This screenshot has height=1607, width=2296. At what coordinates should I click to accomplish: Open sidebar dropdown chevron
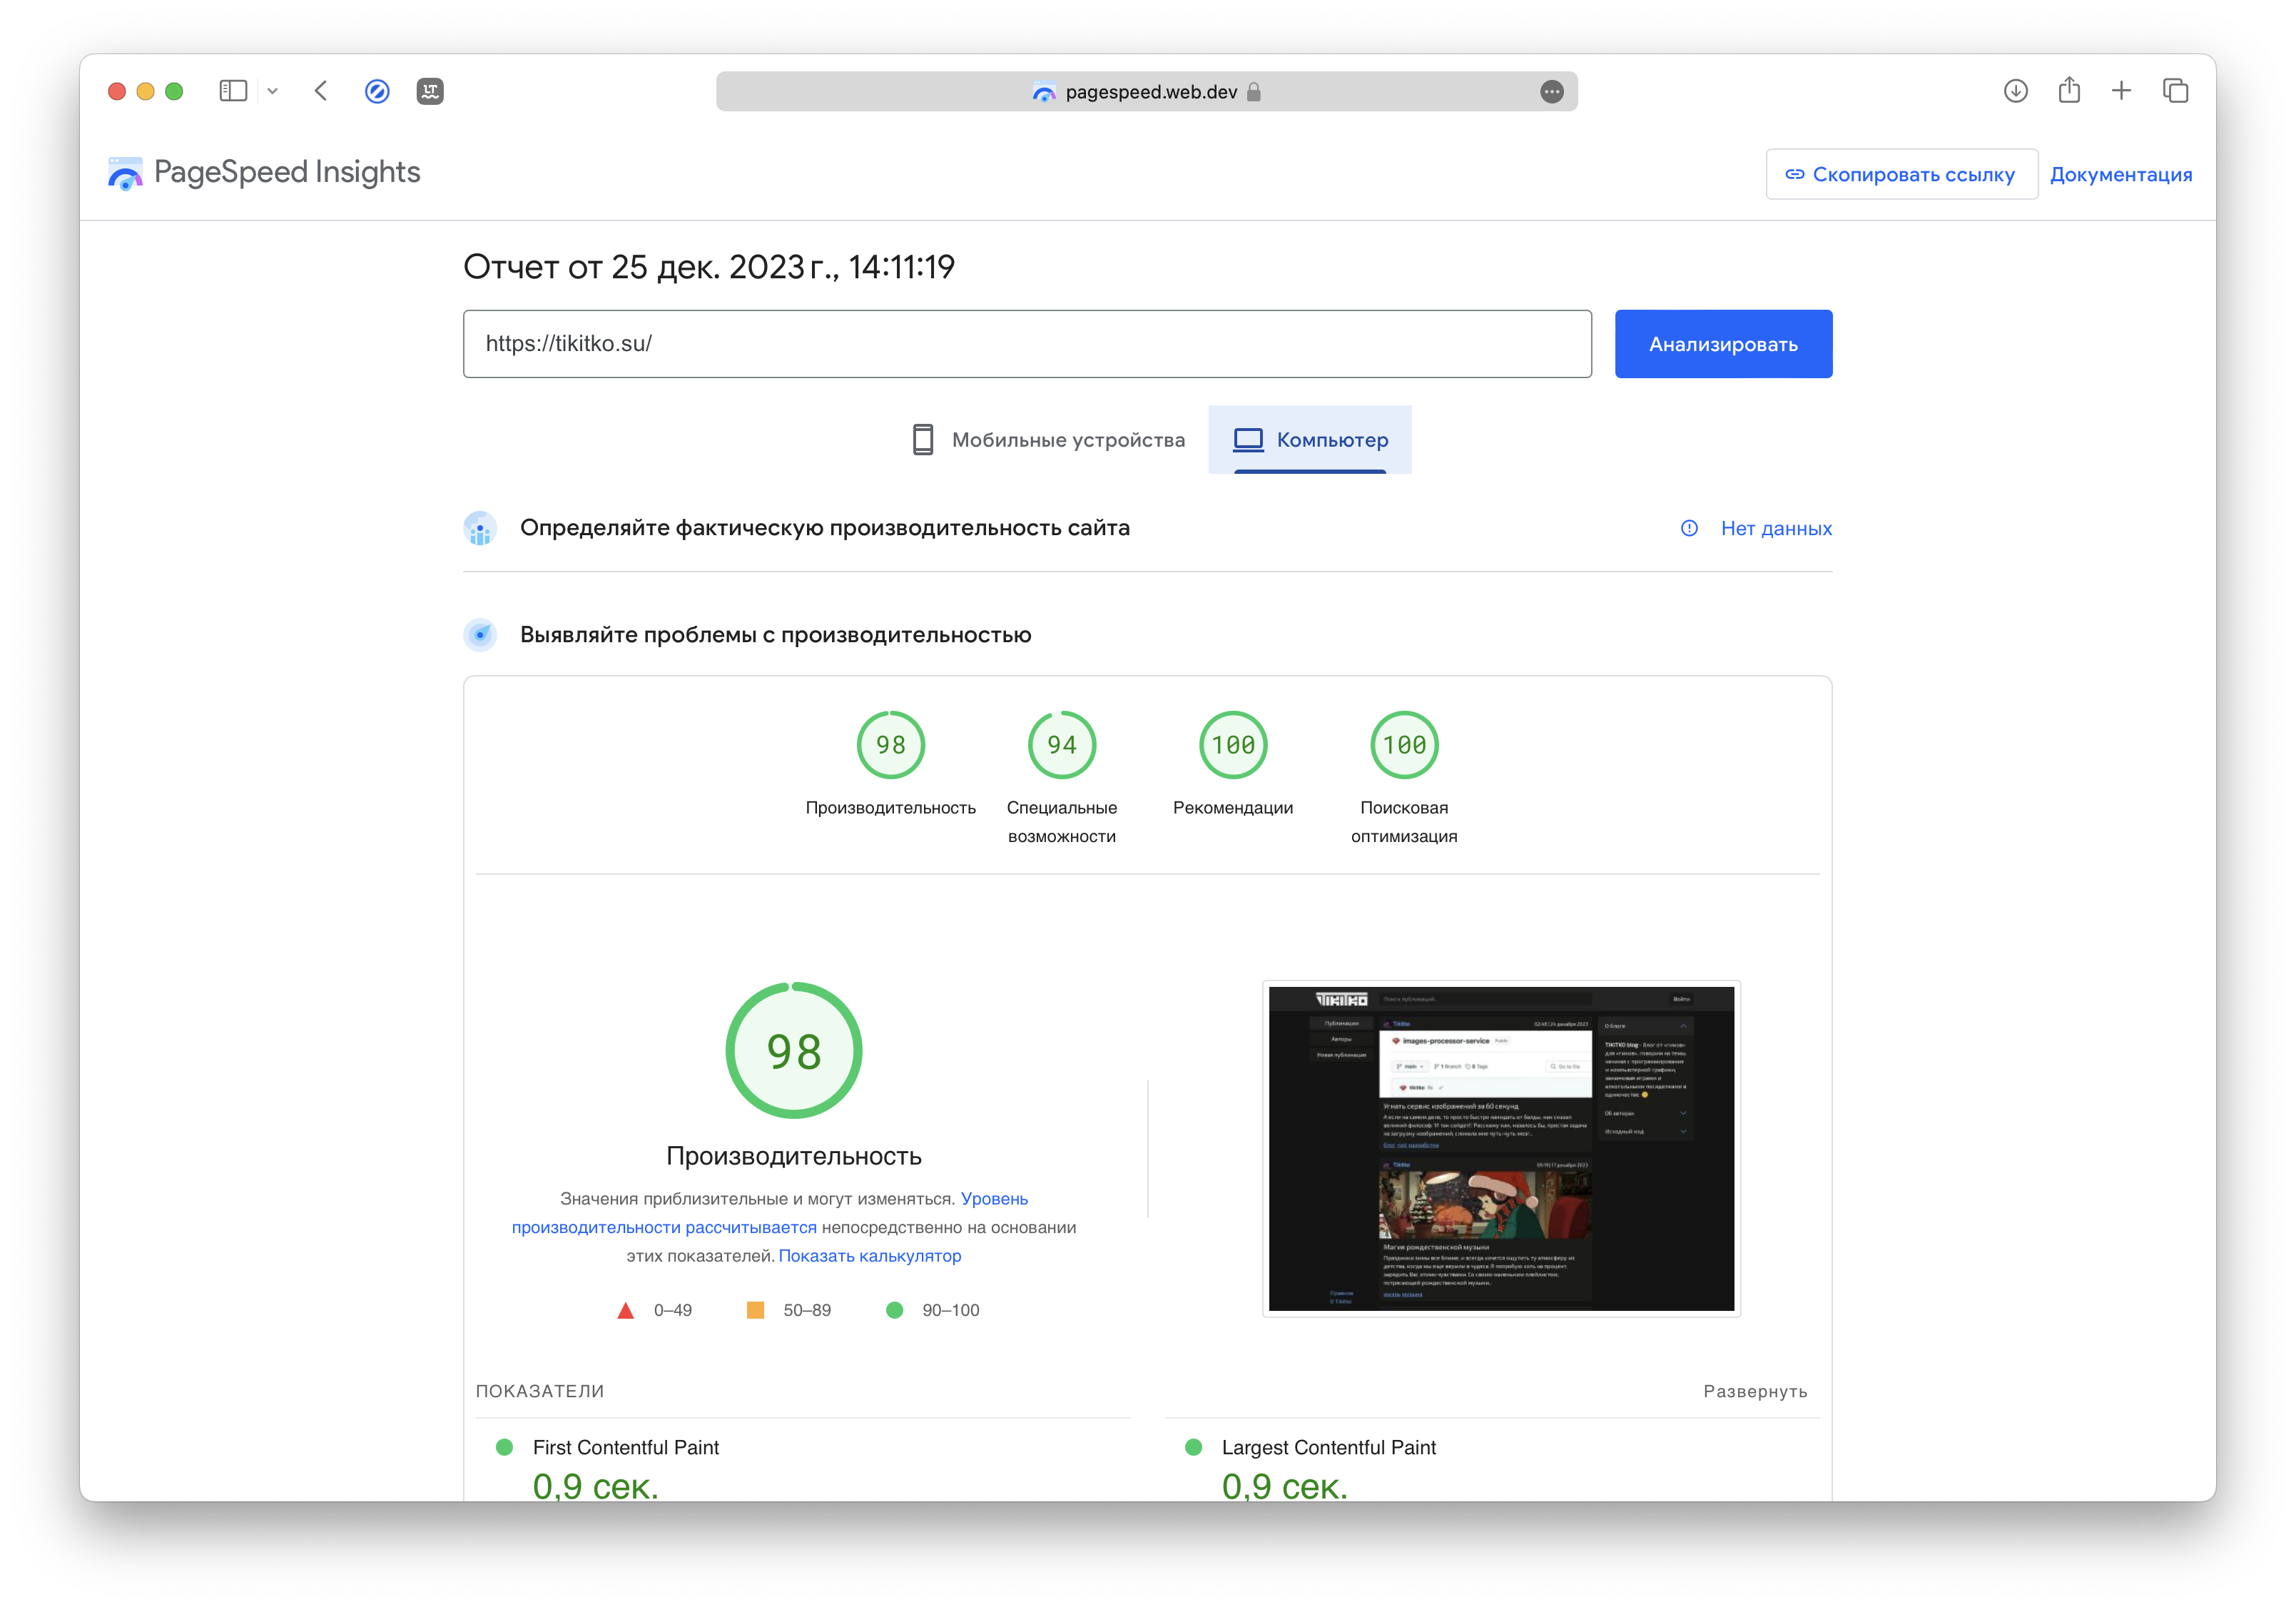coord(272,91)
